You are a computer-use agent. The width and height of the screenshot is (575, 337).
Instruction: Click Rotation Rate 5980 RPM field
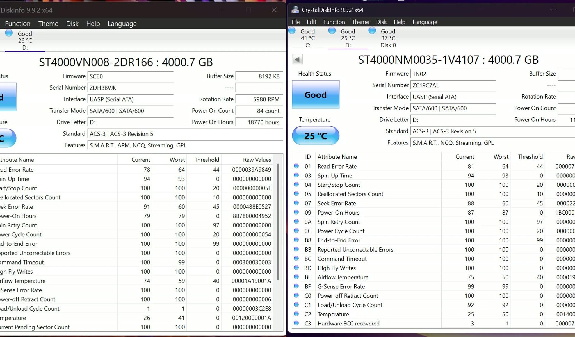(x=259, y=99)
